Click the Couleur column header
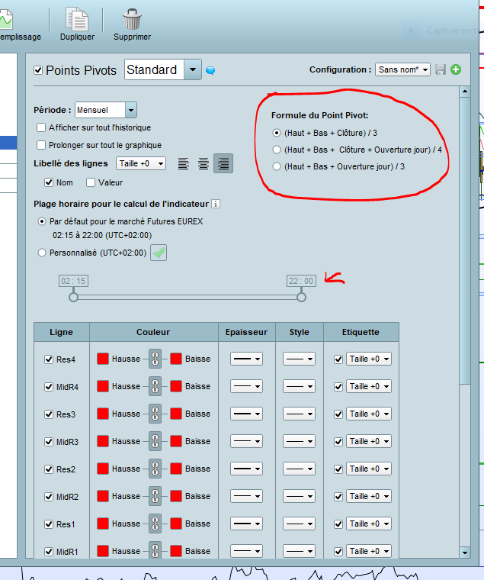 point(154,332)
